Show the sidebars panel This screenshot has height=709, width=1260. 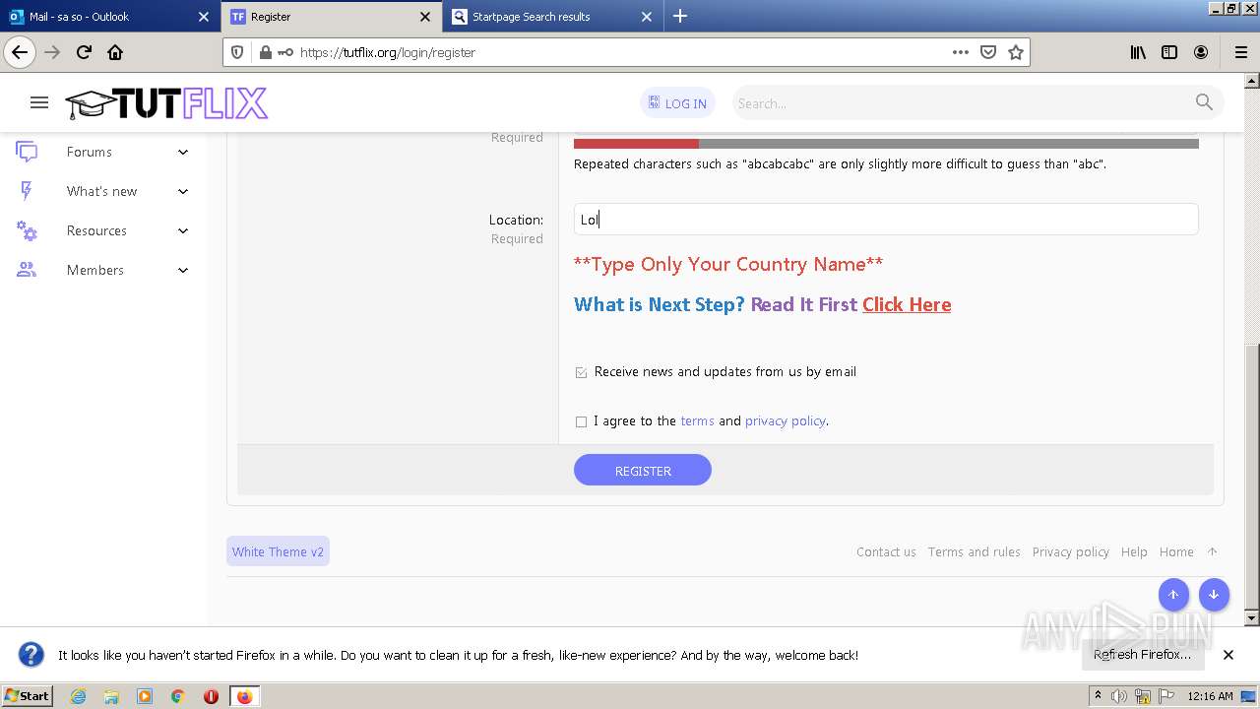[x=1169, y=52]
